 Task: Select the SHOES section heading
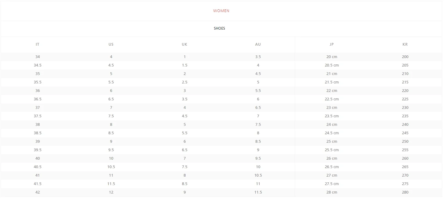[x=219, y=28]
